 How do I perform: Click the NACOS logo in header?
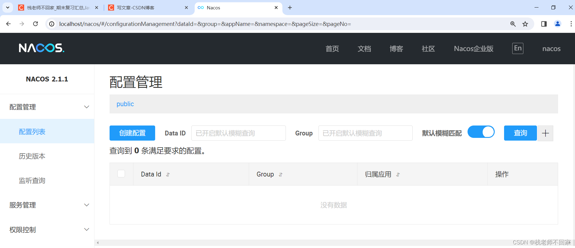[x=42, y=48]
